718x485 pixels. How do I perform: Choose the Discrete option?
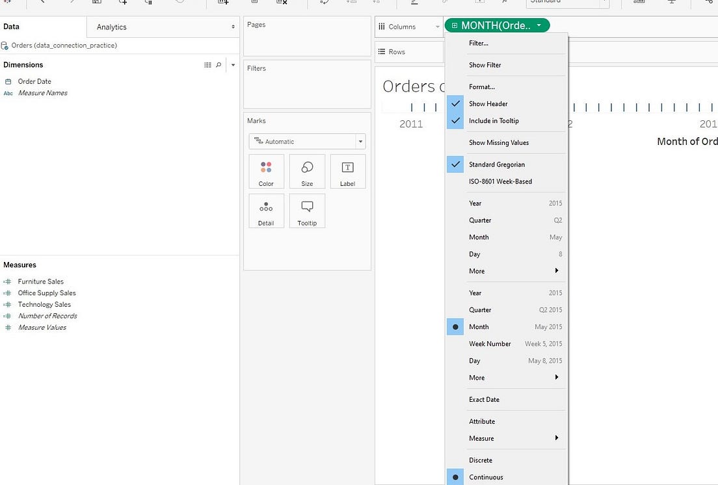(x=507, y=460)
